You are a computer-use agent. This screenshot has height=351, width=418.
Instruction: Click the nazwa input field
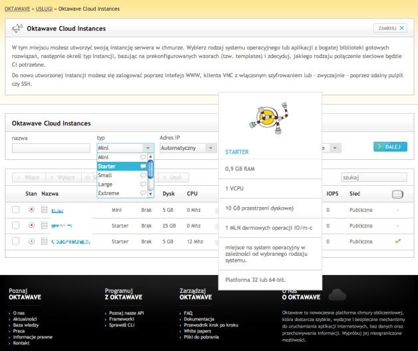[x=51, y=148]
